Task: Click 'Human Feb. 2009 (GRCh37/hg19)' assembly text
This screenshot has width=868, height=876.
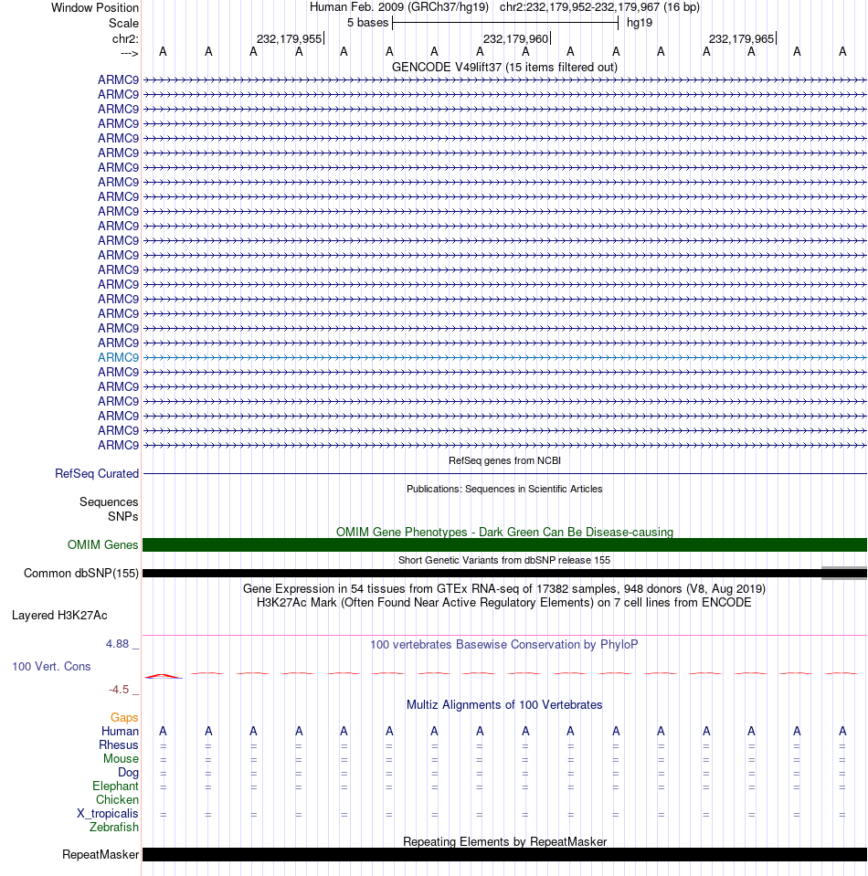Action: tap(399, 7)
